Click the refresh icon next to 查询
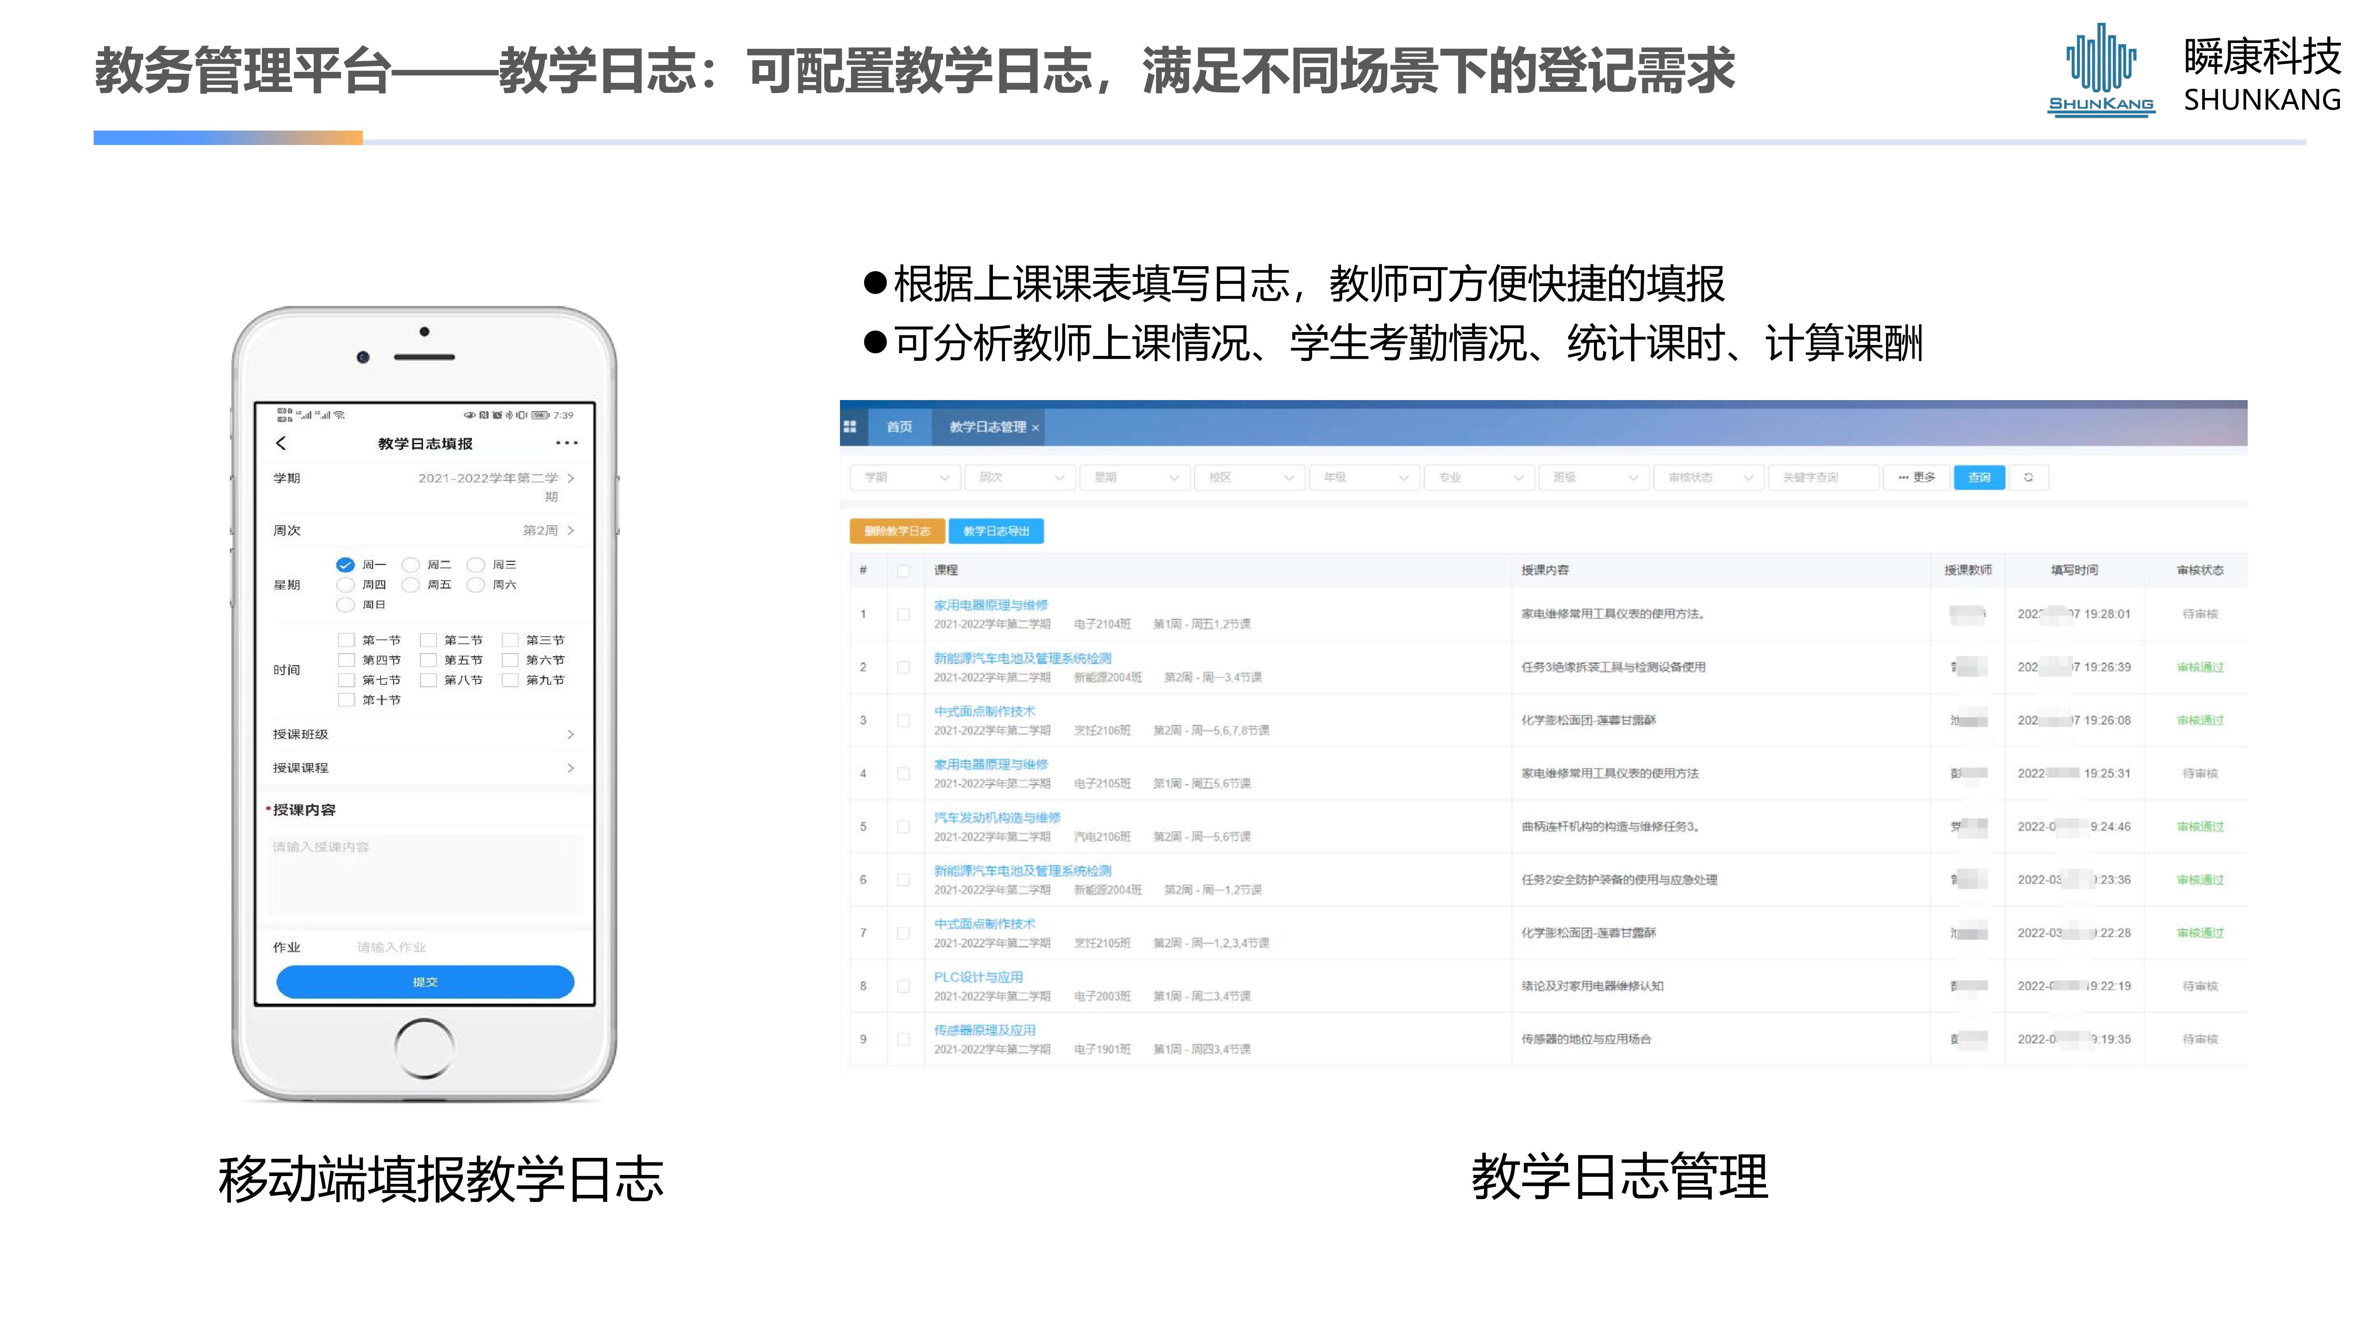This screenshot has width=2376, height=1336. 2028,478
